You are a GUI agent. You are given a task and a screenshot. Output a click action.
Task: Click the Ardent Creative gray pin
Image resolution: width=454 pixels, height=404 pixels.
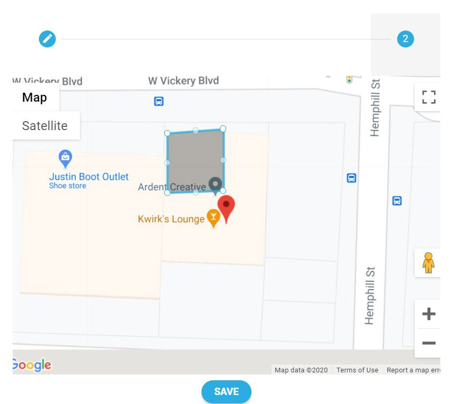click(215, 184)
